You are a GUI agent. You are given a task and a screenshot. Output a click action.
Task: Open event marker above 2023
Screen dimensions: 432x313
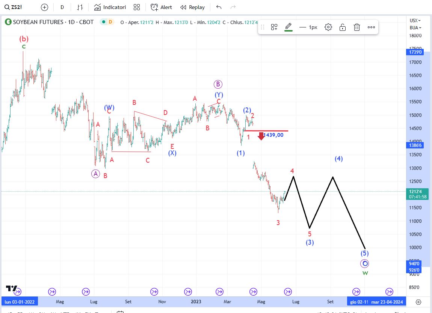coord(188,292)
